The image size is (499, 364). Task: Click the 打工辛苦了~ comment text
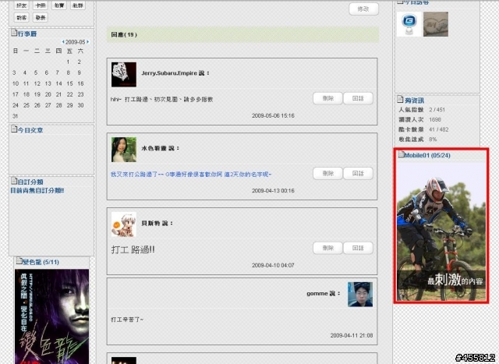(x=127, y=319)
